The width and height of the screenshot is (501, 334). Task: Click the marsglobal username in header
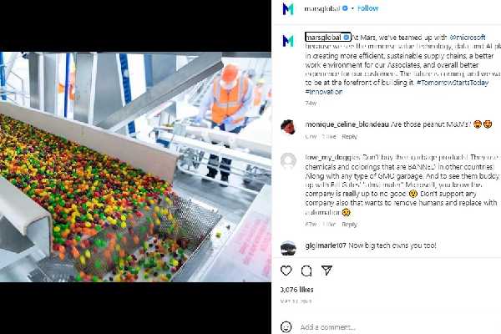(324, 8)
